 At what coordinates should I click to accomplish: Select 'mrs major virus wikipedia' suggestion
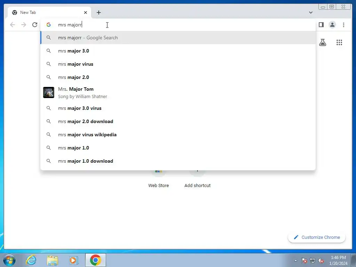178,135
